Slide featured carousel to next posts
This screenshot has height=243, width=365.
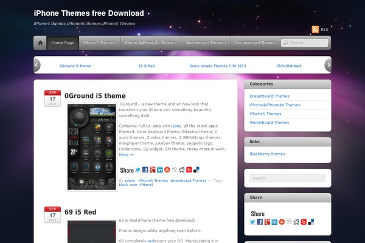[328, 65]
